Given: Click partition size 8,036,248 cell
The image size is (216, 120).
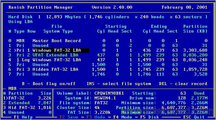Looking at the screenshot, I should [195, 60].
